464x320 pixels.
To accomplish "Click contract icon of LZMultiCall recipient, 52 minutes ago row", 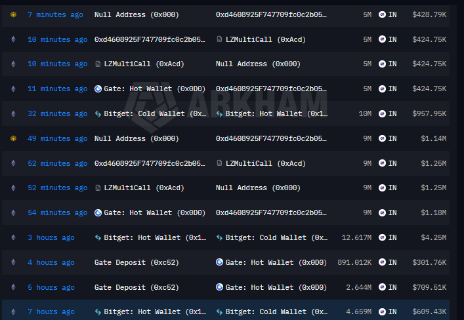I will tap(219, 163).
